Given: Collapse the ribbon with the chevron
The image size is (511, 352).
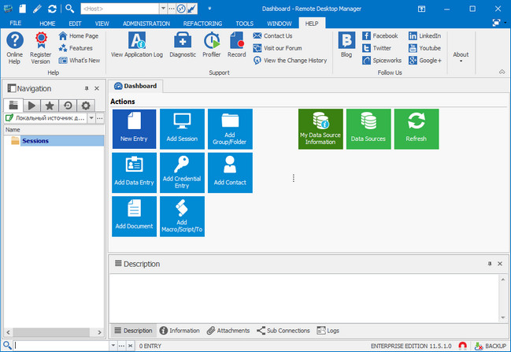Looking at the screenshot, I should (502, 72).
